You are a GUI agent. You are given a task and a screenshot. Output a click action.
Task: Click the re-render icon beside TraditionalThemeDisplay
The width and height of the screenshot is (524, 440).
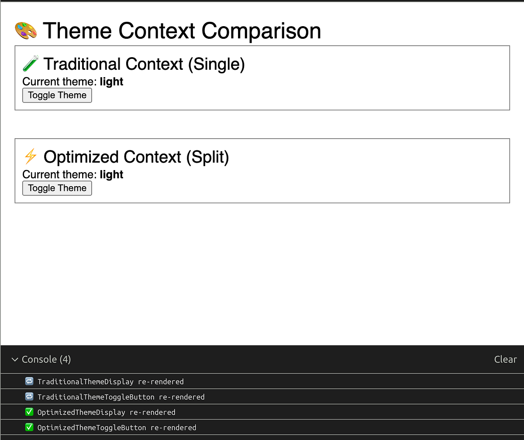point(29,381)
